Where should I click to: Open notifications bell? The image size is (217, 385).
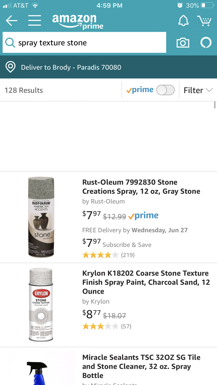[184, 21]
